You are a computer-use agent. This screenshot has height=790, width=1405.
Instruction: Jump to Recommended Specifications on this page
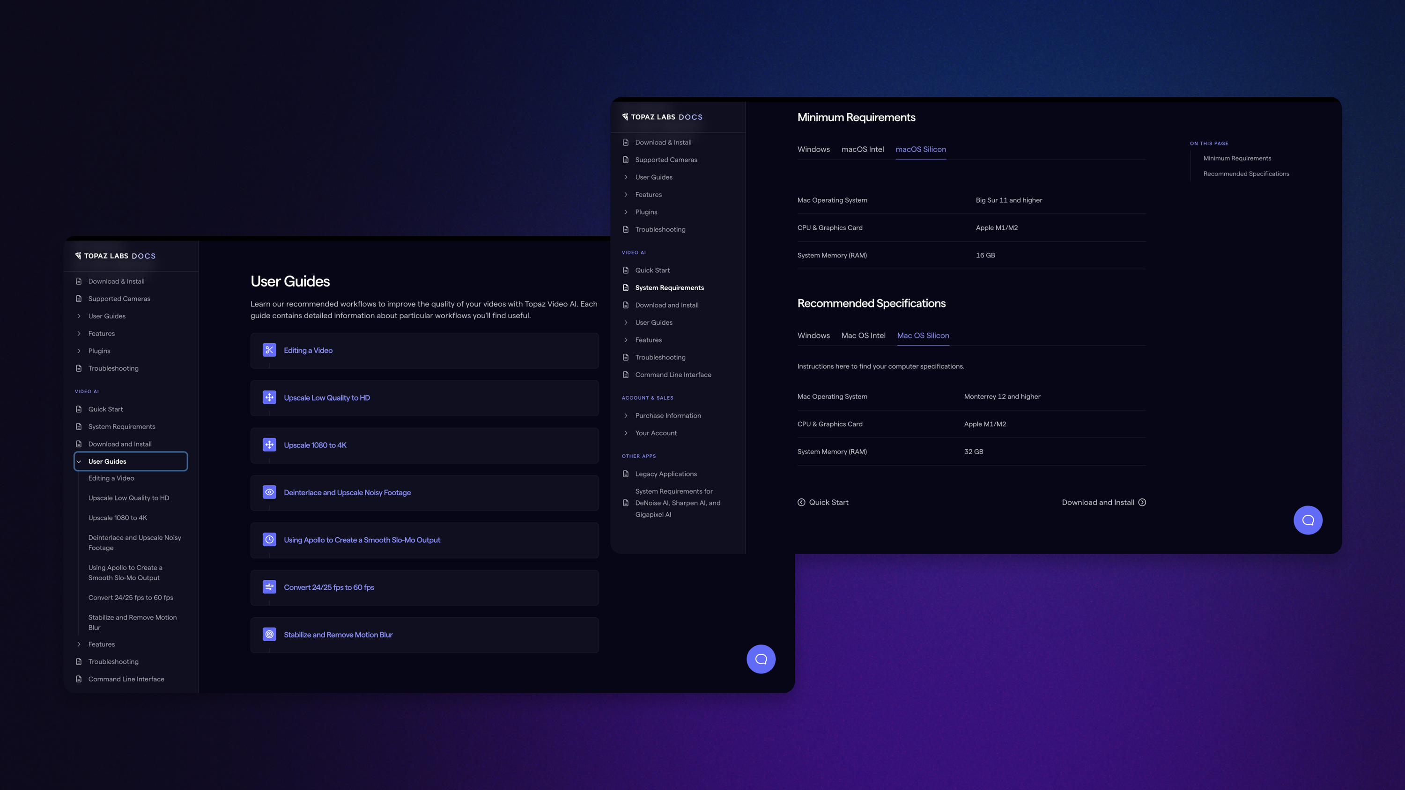[1246, 174]
